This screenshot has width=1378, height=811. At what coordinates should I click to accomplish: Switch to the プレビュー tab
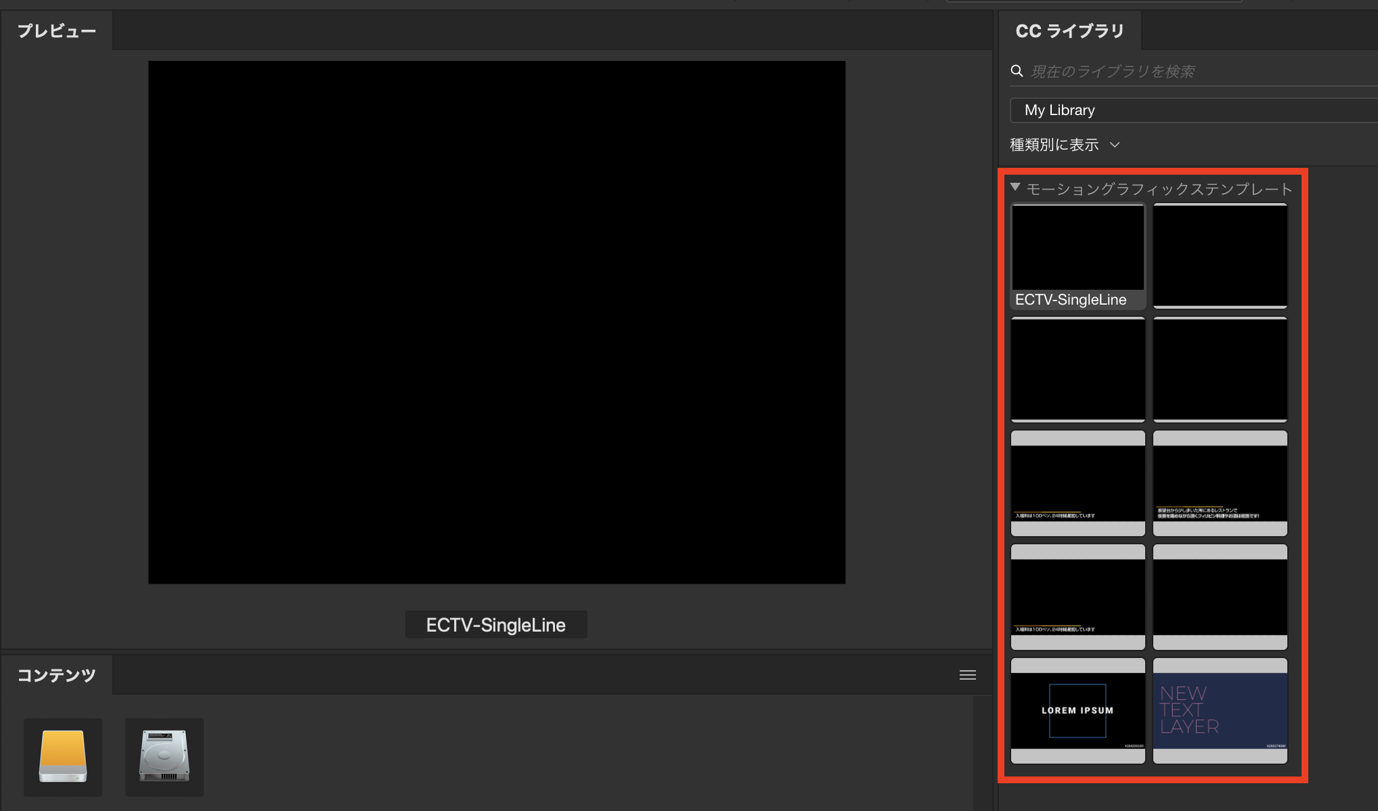[57, 31]
